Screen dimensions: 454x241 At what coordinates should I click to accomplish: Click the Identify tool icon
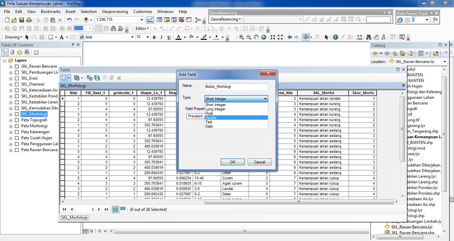[335, 37]
